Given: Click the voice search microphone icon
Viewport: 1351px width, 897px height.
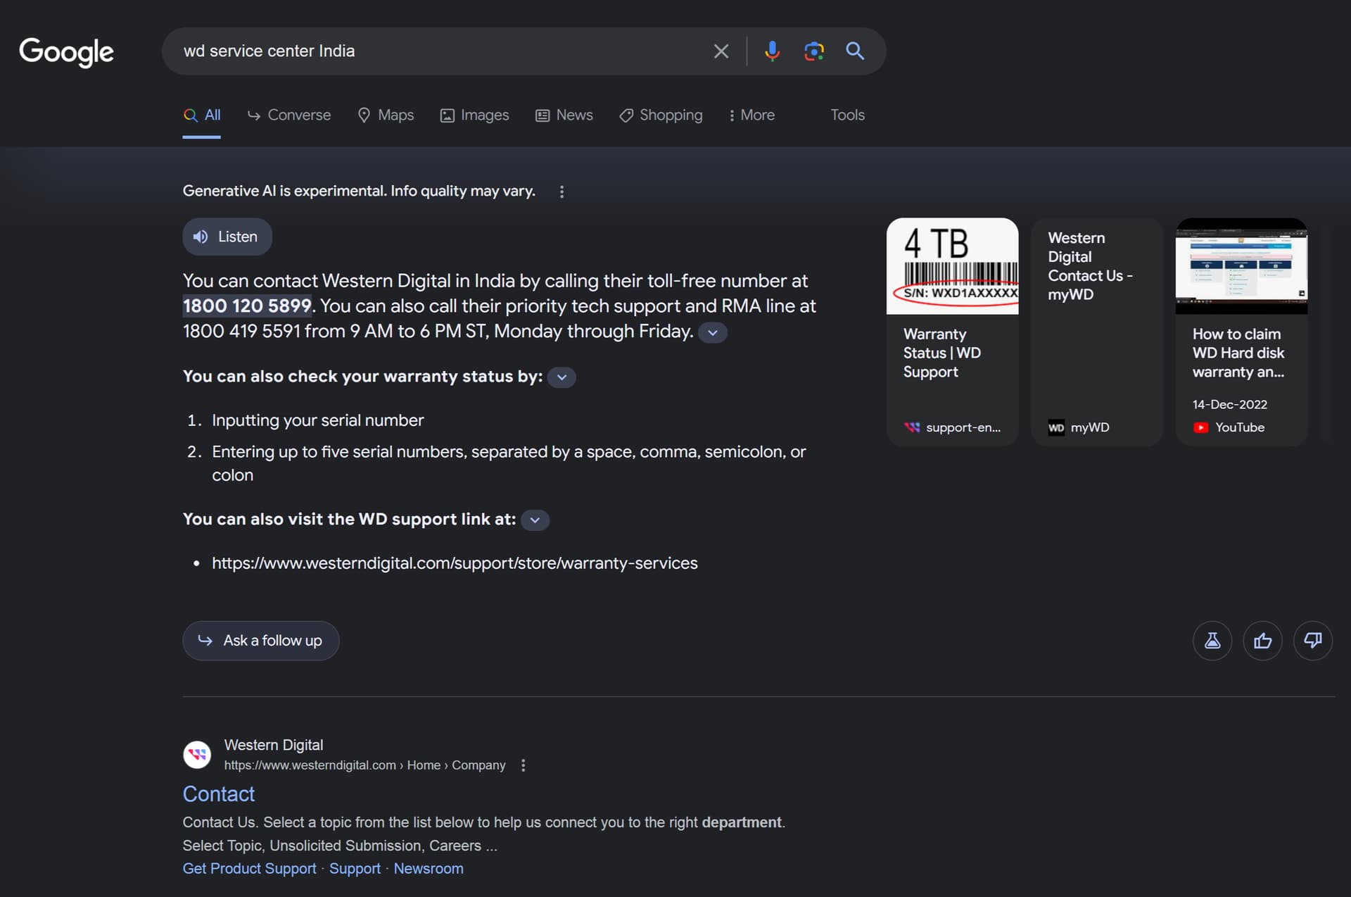Looking at the screenshot, I should click(772, 51).
